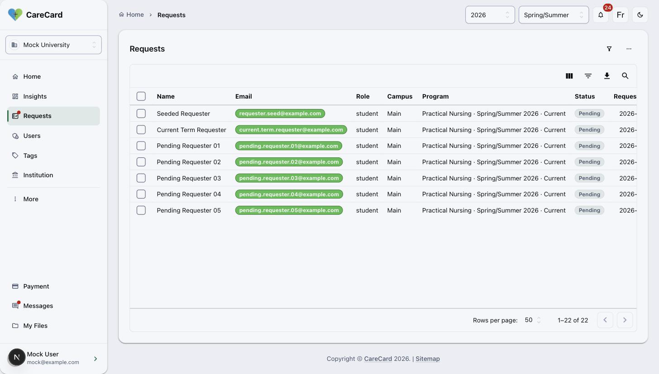The image size is (659, 374).
Task: Click pending.requester.01@example.com email badge
Action: 289,146
